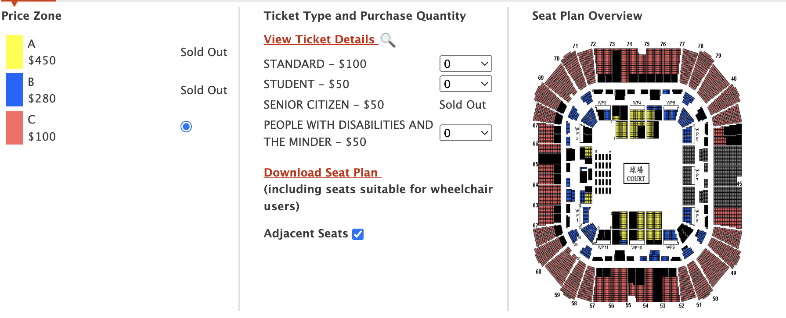This screenshot has width=786, height=318.
Task: Click the Download Seat Plan link
Action: (322, 173)
